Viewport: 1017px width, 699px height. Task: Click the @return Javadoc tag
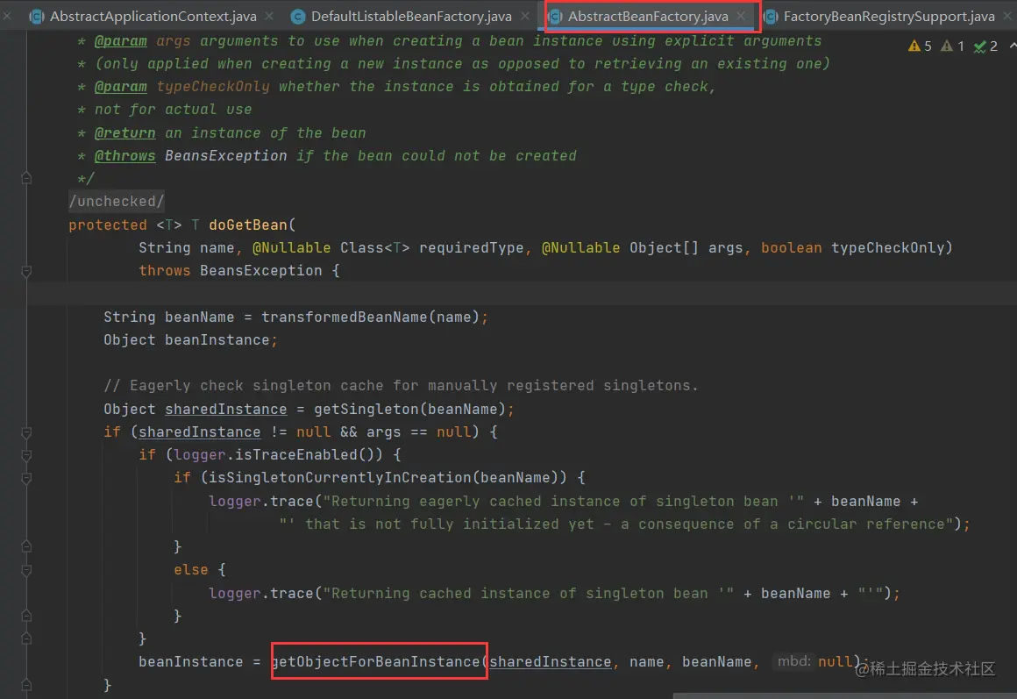[x=125, y=133]
